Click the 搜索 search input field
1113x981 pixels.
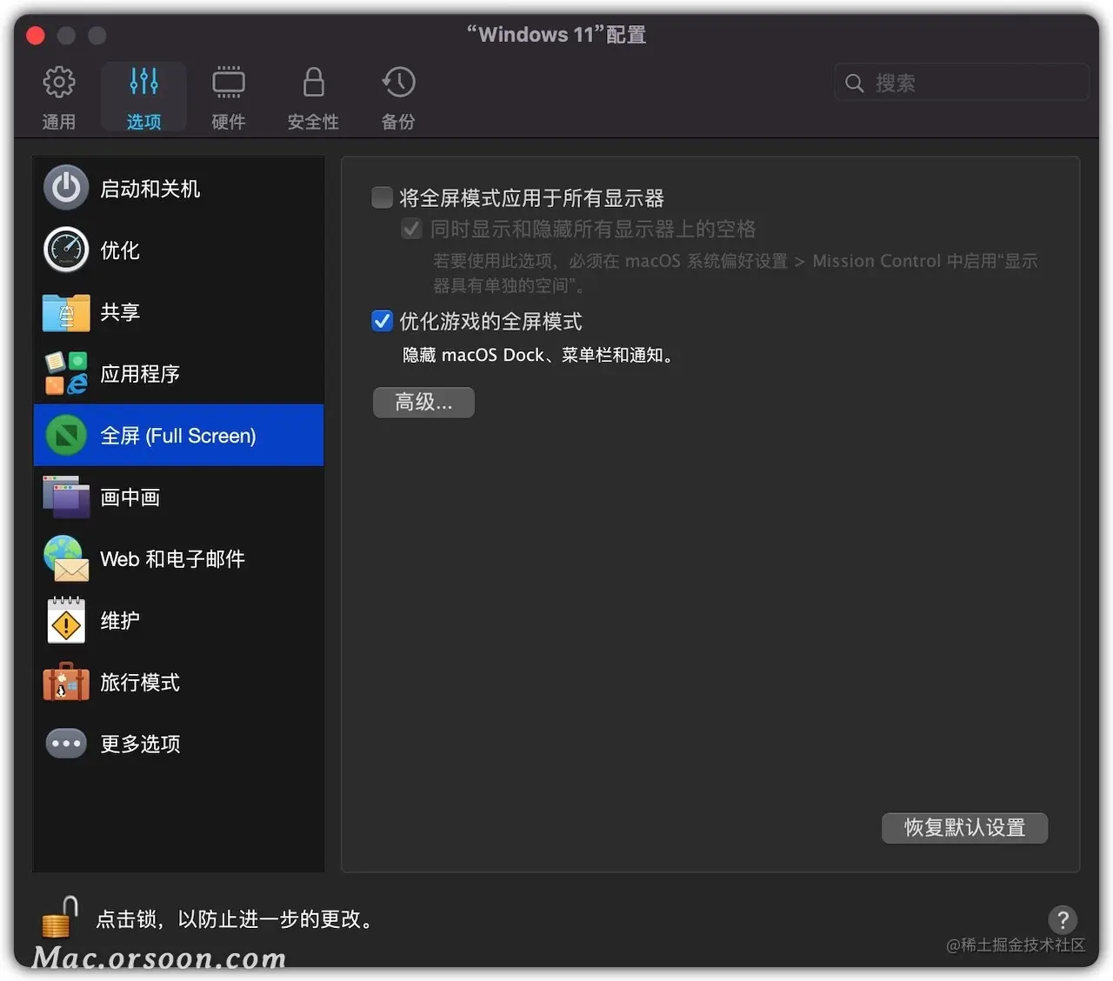point(962,83)
